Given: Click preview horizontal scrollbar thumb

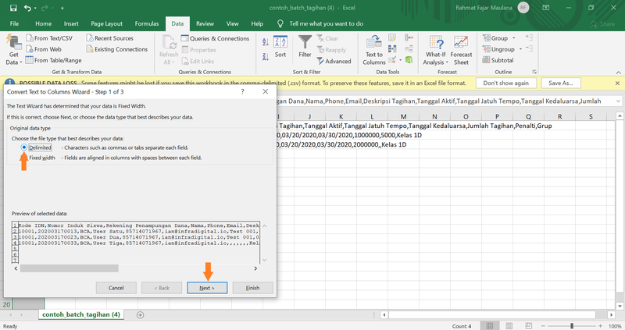Looking at the screenshot, I should click(69, 268).
